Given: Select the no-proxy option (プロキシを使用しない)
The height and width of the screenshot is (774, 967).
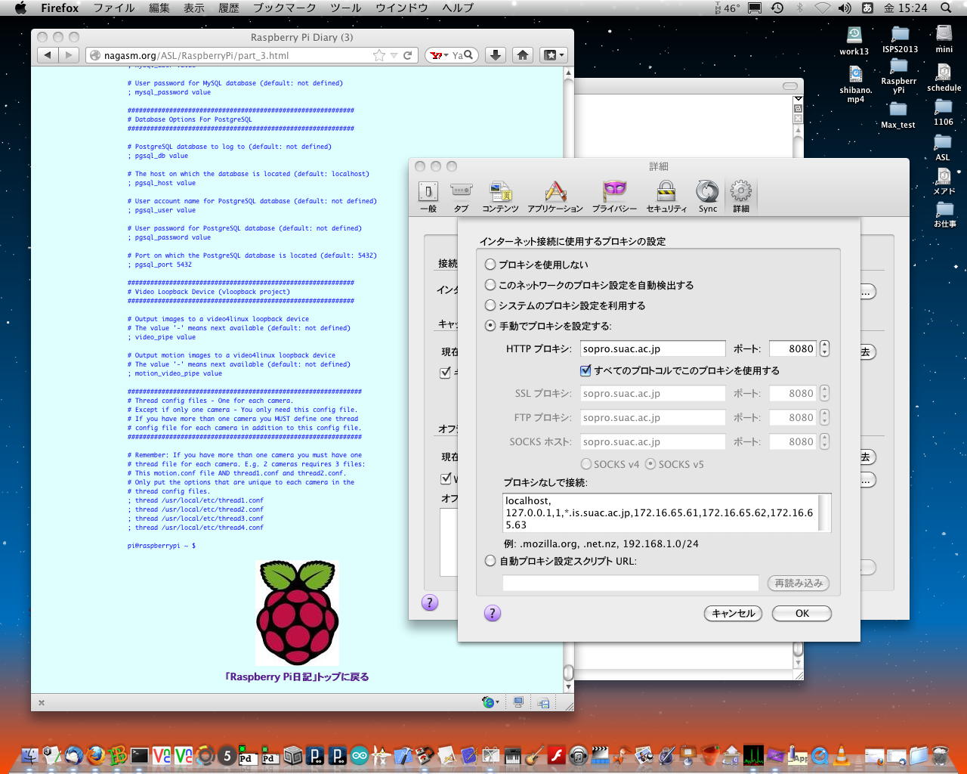Looking at the screenshot, I should coord(490,265).
